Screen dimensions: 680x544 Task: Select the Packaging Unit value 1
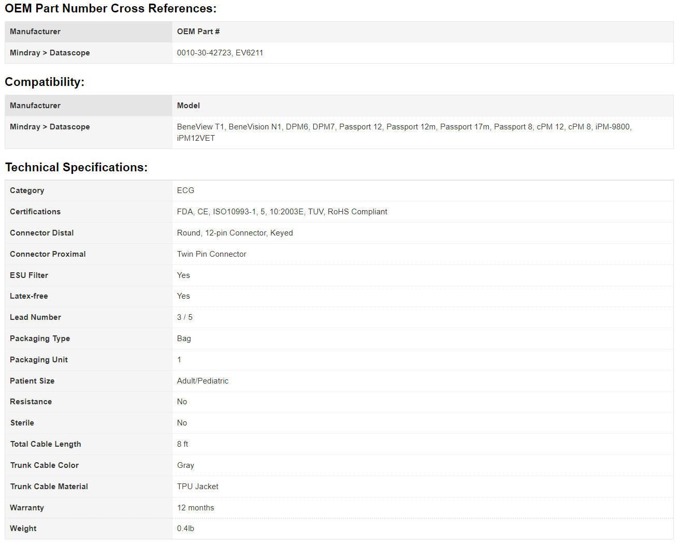pyautogui.click(x=179, y=360)
